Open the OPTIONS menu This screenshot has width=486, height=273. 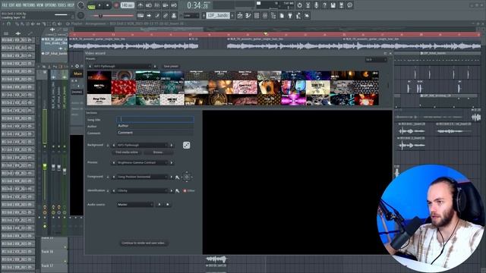(51, 5)
